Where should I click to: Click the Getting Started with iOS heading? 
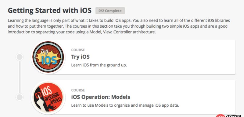click(x=50, y=11)
